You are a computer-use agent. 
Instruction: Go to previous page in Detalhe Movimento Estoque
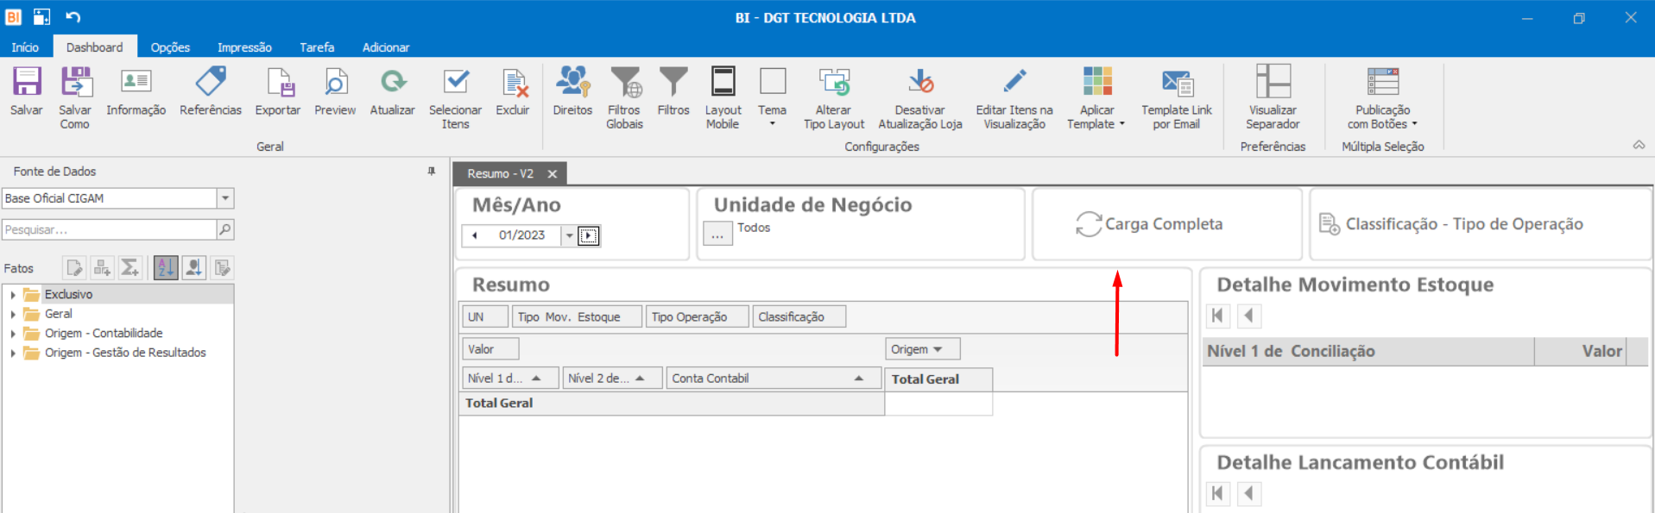click(x=1249, y=316)
